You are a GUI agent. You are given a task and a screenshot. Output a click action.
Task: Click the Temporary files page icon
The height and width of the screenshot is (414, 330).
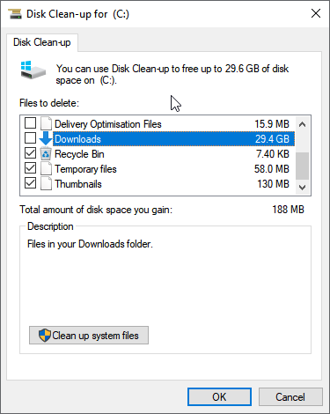click(x=46, y=169)
